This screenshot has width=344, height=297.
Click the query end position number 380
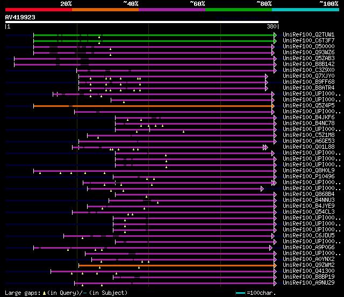[x=271, y=26]
